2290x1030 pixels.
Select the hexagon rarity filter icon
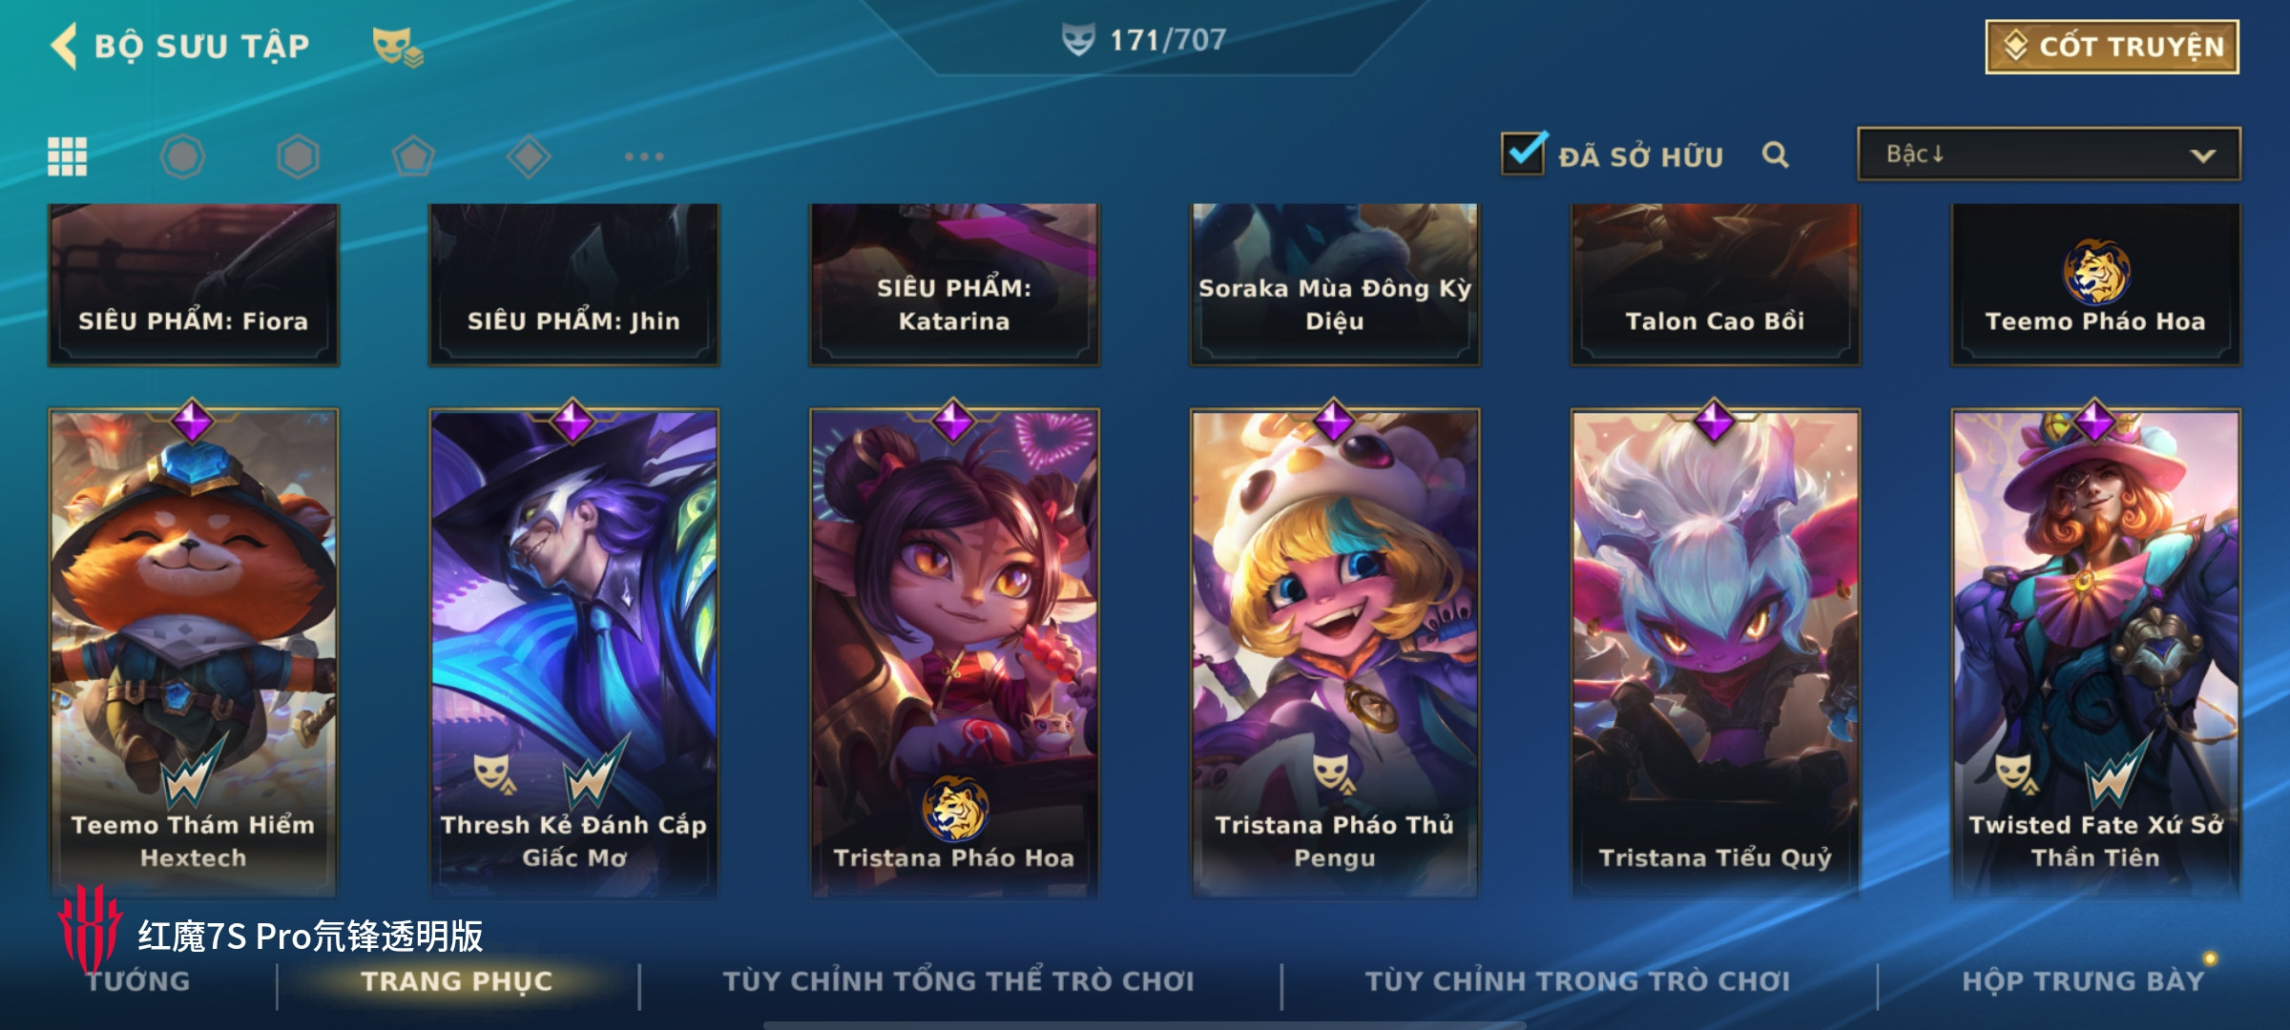click(298, 156)
